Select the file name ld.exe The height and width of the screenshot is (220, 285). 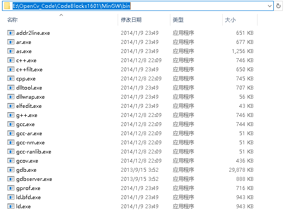click(24, 207)
